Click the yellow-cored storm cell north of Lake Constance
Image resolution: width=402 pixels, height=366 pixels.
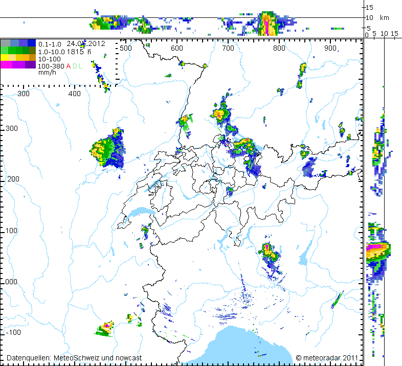(x=220, y=114)
